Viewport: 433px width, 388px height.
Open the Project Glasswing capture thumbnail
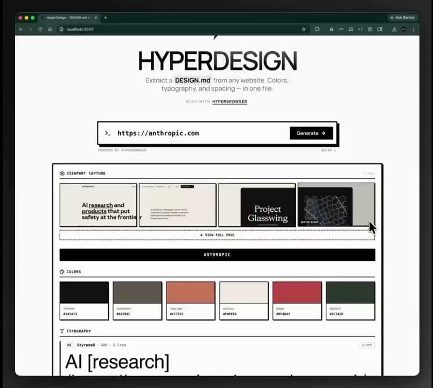click(x=257, y=205)
